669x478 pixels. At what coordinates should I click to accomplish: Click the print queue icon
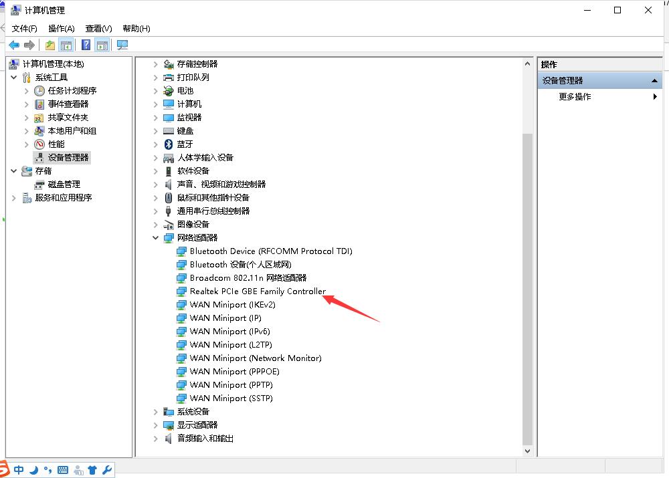coord(169,77)
